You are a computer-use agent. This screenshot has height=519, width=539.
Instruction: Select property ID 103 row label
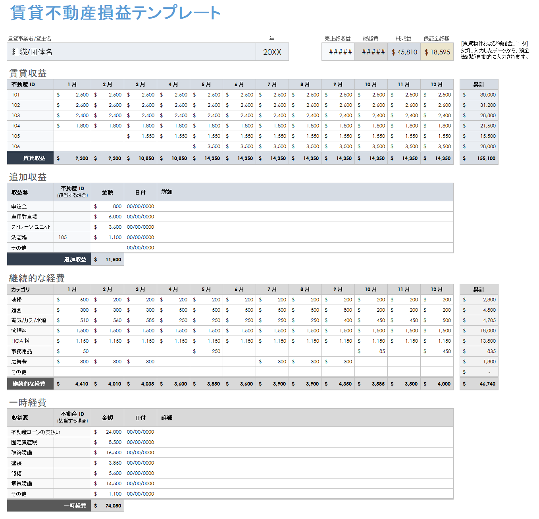click(x=31, y=116)
